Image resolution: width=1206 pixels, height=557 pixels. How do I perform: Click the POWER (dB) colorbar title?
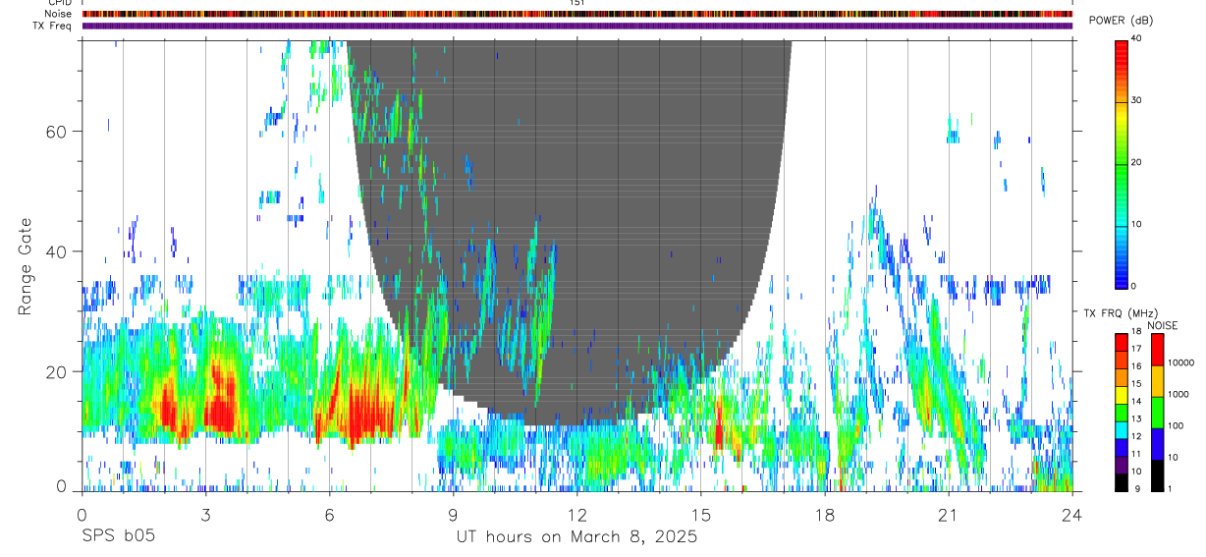click(1121, 21)
